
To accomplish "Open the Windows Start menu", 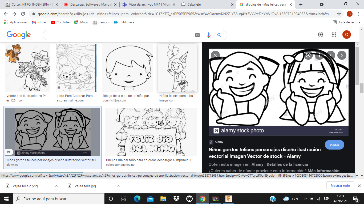I will pos(6,199).
